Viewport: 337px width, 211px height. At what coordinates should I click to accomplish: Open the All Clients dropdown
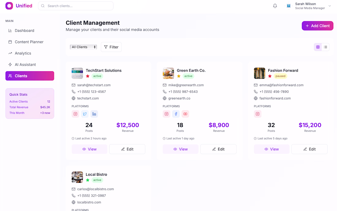click(83, 47)
